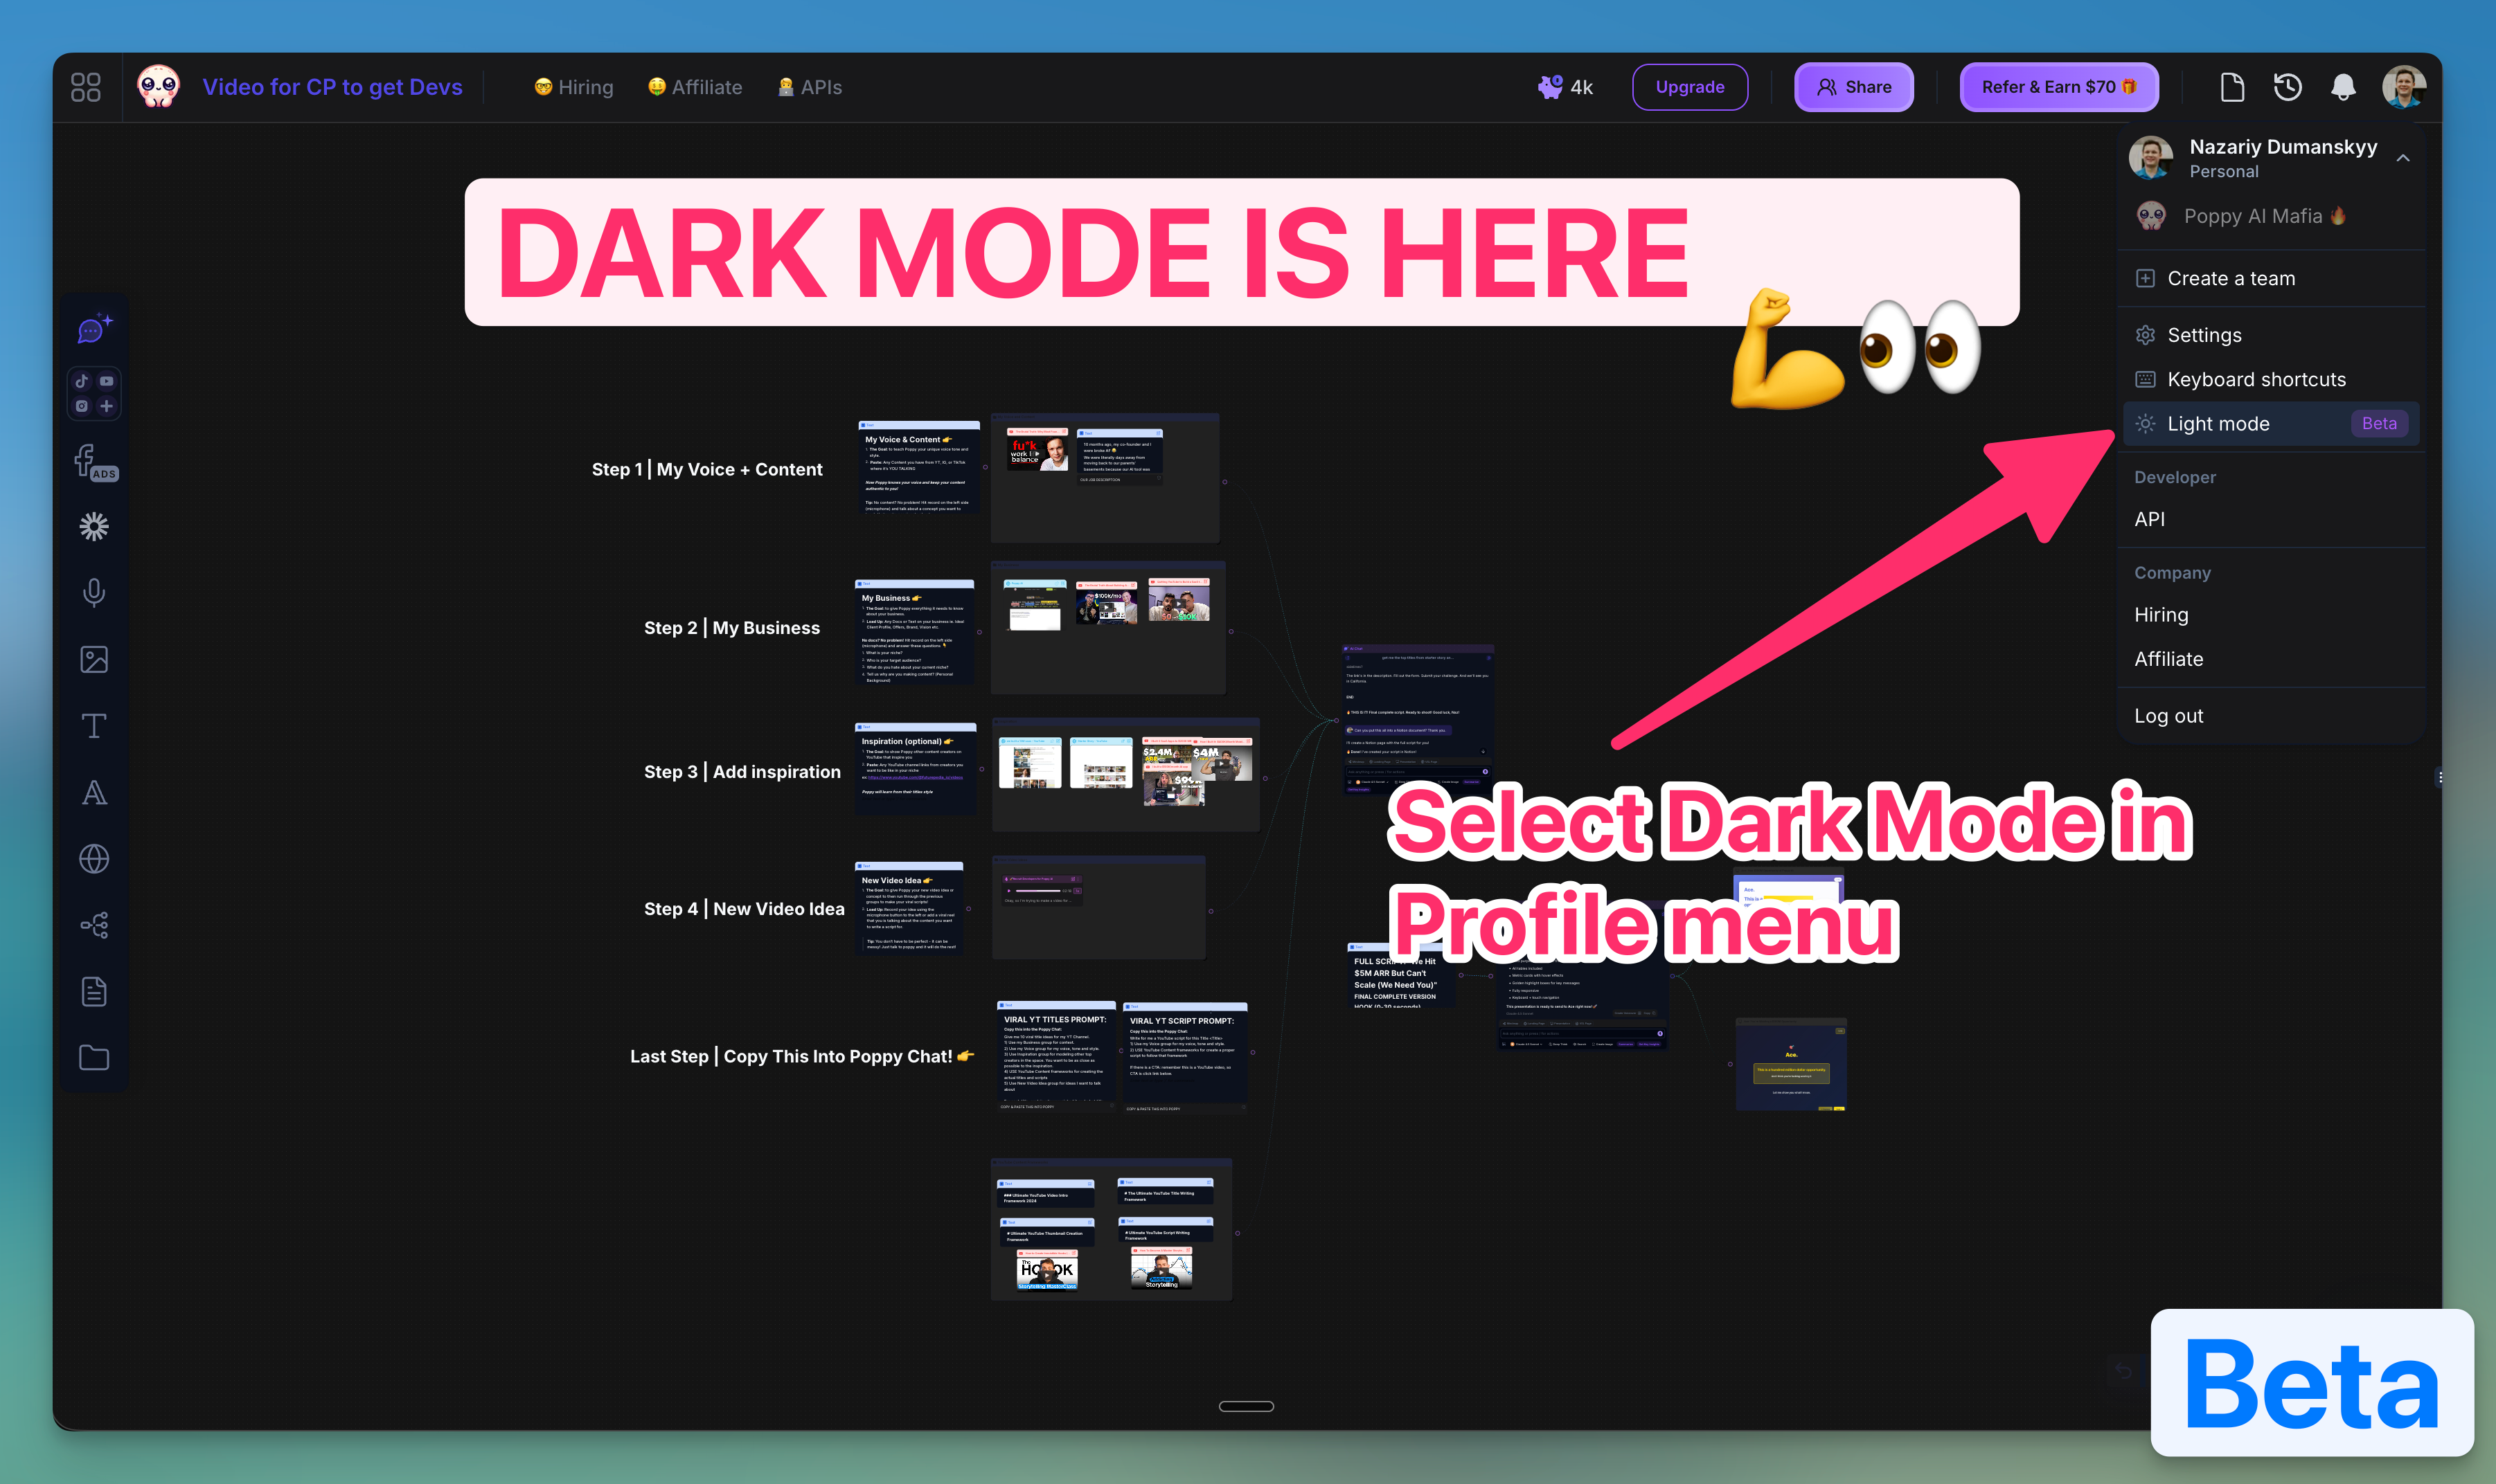
Task: Select the image tool in sidebar
Action: [x=94, y=659]
